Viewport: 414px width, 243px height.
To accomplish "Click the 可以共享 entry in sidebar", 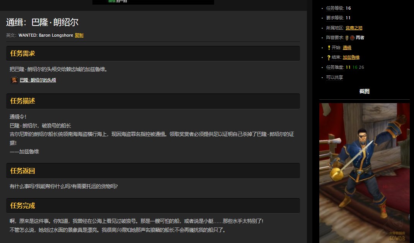I will tap(334, 77).
